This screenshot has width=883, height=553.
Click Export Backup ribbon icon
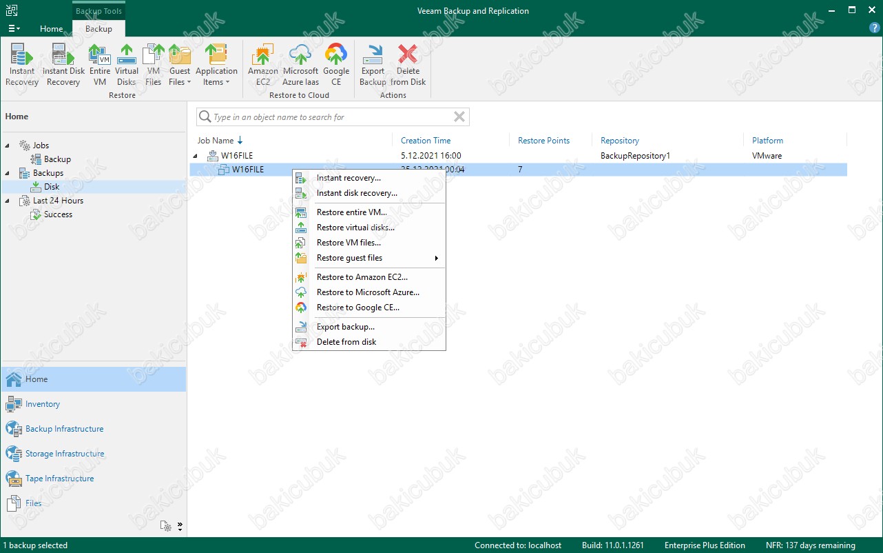(x=373, y=66)
